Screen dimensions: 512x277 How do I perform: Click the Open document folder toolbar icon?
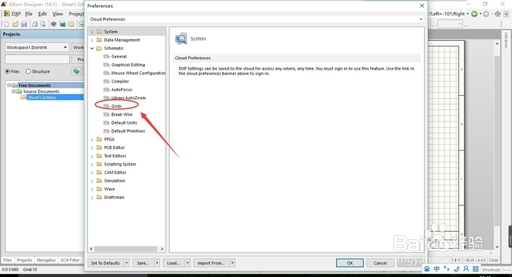pyautogui.click(x=15, y=24)
